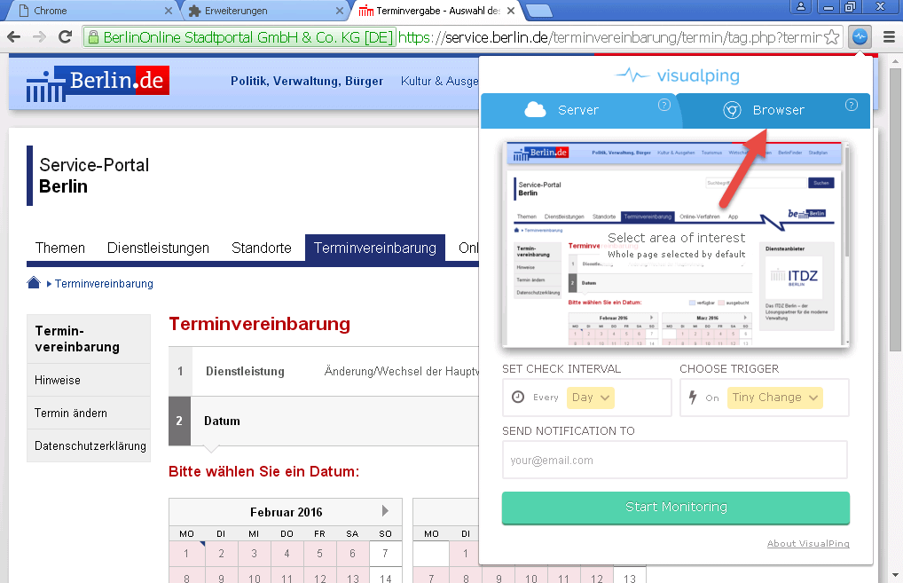Image resolution: width=903 pixels, height=583 pixels.
Task: Reload the current page
Action: pyautogui.click(x=65, y=37)
